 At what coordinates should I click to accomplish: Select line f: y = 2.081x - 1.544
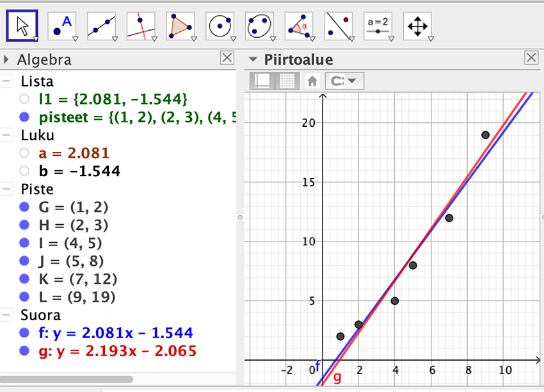tap(116, 333)
